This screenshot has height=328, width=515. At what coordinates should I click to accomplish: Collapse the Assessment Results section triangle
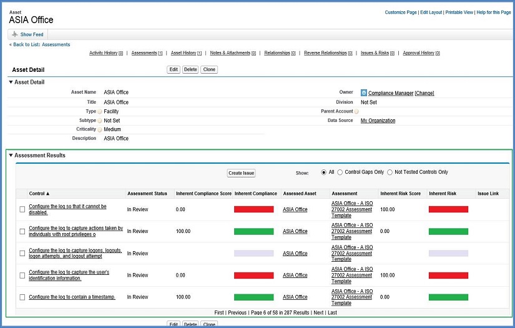pyautogui.click(x=11, y=155)
